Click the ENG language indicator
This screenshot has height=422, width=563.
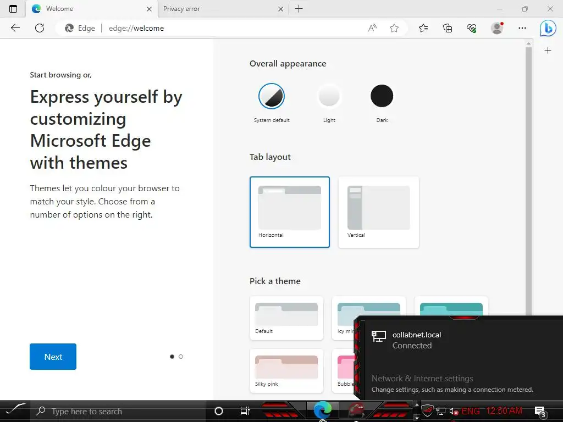[471, 411]
